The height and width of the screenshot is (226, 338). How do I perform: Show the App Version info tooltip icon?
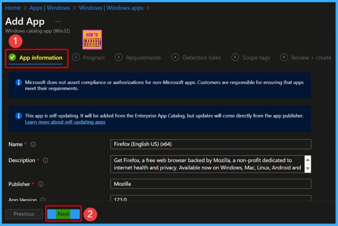(x=43, y=200)
